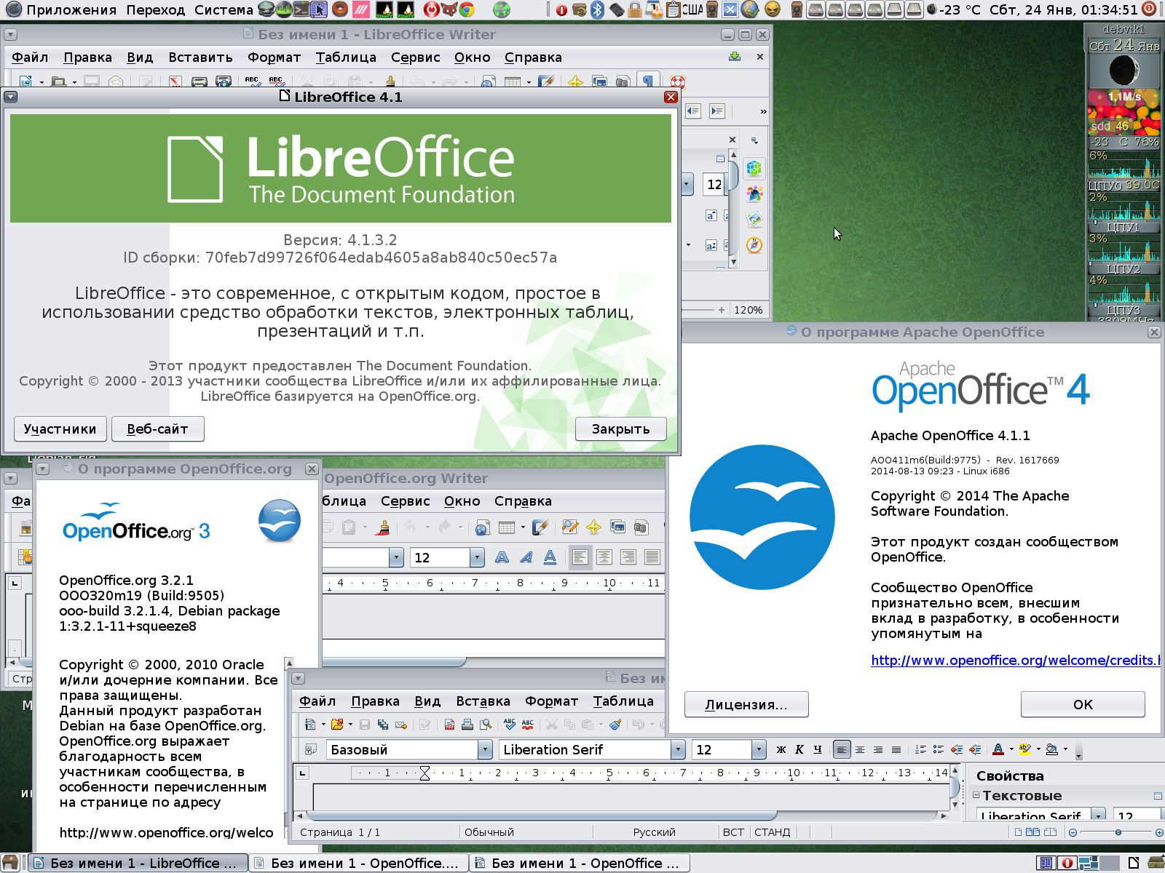Toggle italic A in OpenOffice.org Writer toolbar
Screen dimensions: 1165x873
[x=526, y=557]
